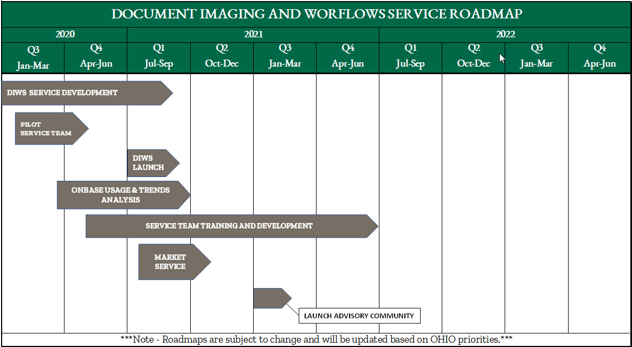Select the 2020 year header
632x347 pixels.
tap(65, 35)
